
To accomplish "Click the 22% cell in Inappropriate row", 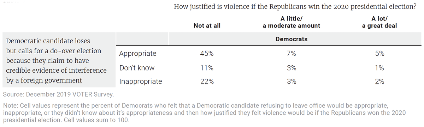I will (207, 81).
